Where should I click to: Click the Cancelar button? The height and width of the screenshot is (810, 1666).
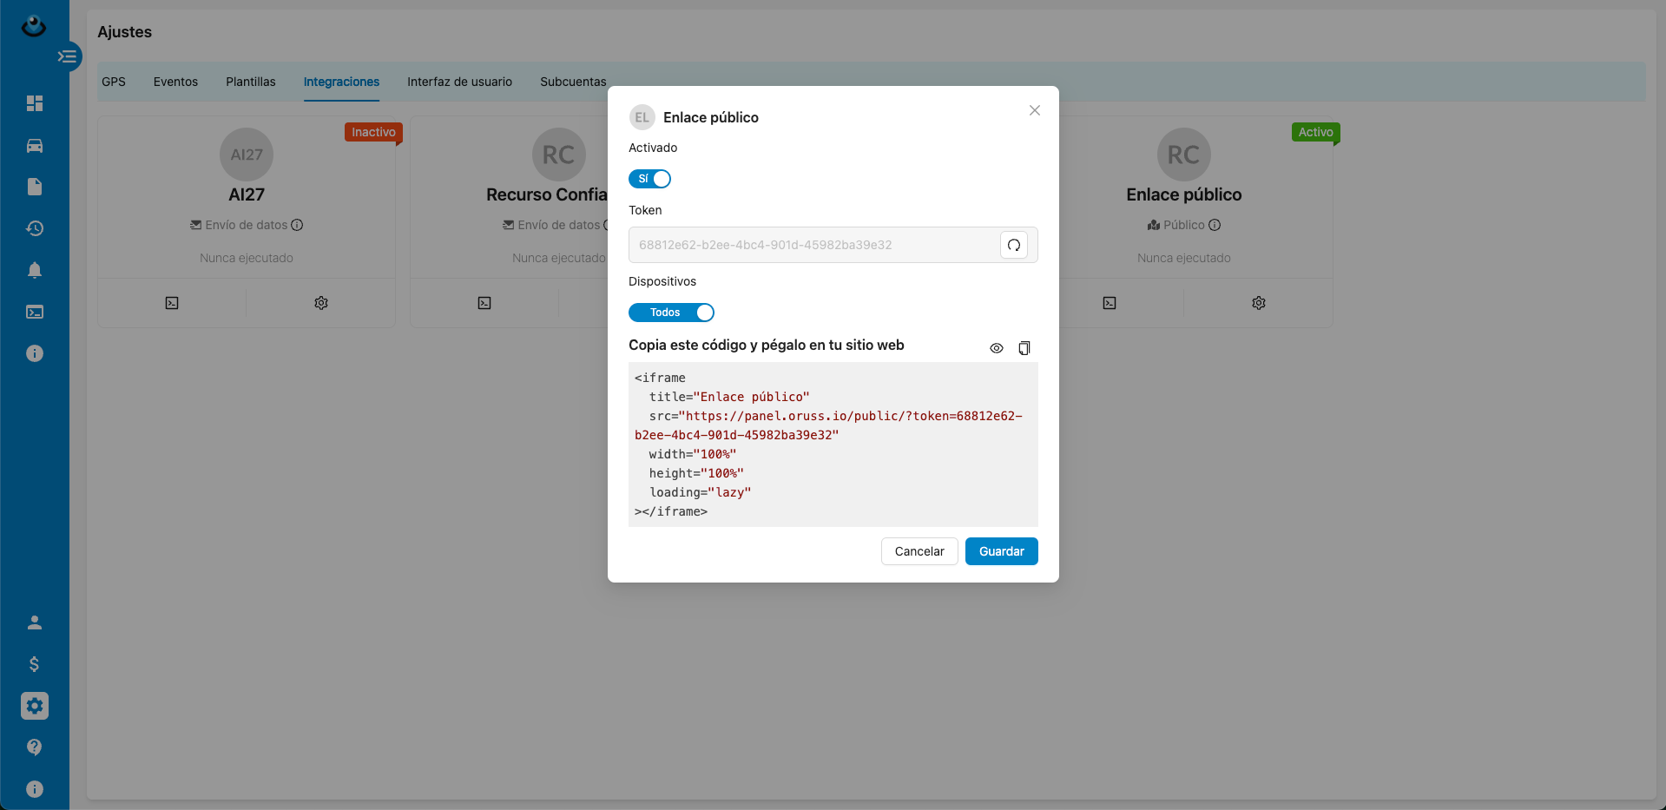tap(919, 551)
